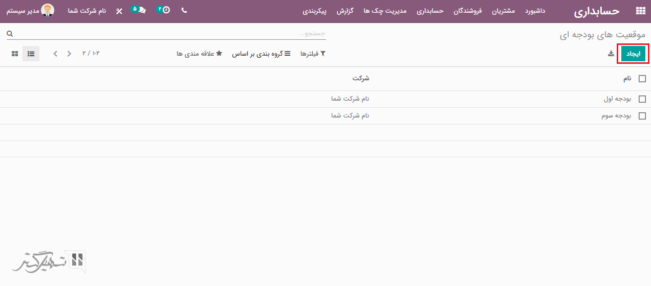Open the apps grid menu icon
This screenshot has width=651, height=286.
click(x=640, y=11)
